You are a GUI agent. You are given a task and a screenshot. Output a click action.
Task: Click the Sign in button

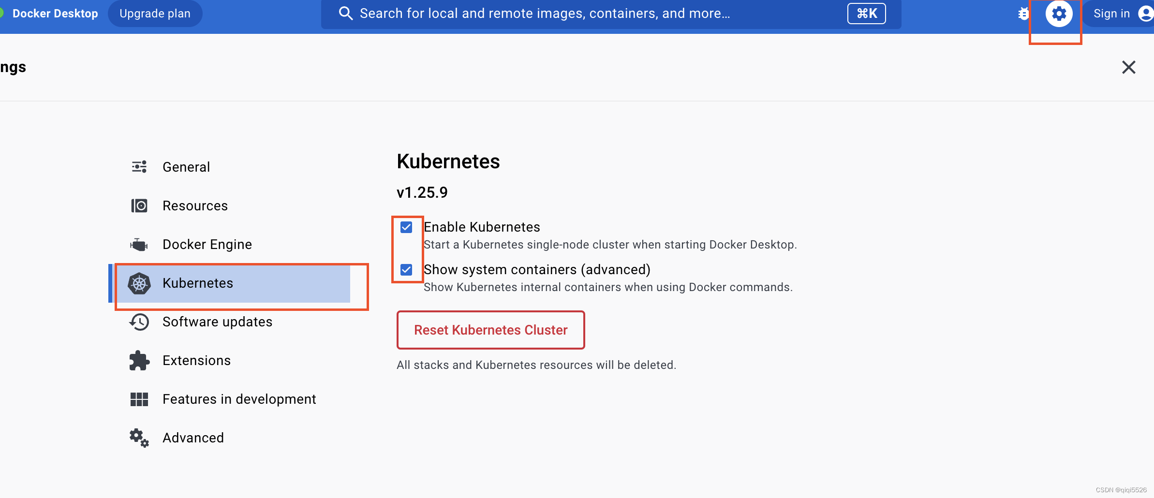(1112, 13)
